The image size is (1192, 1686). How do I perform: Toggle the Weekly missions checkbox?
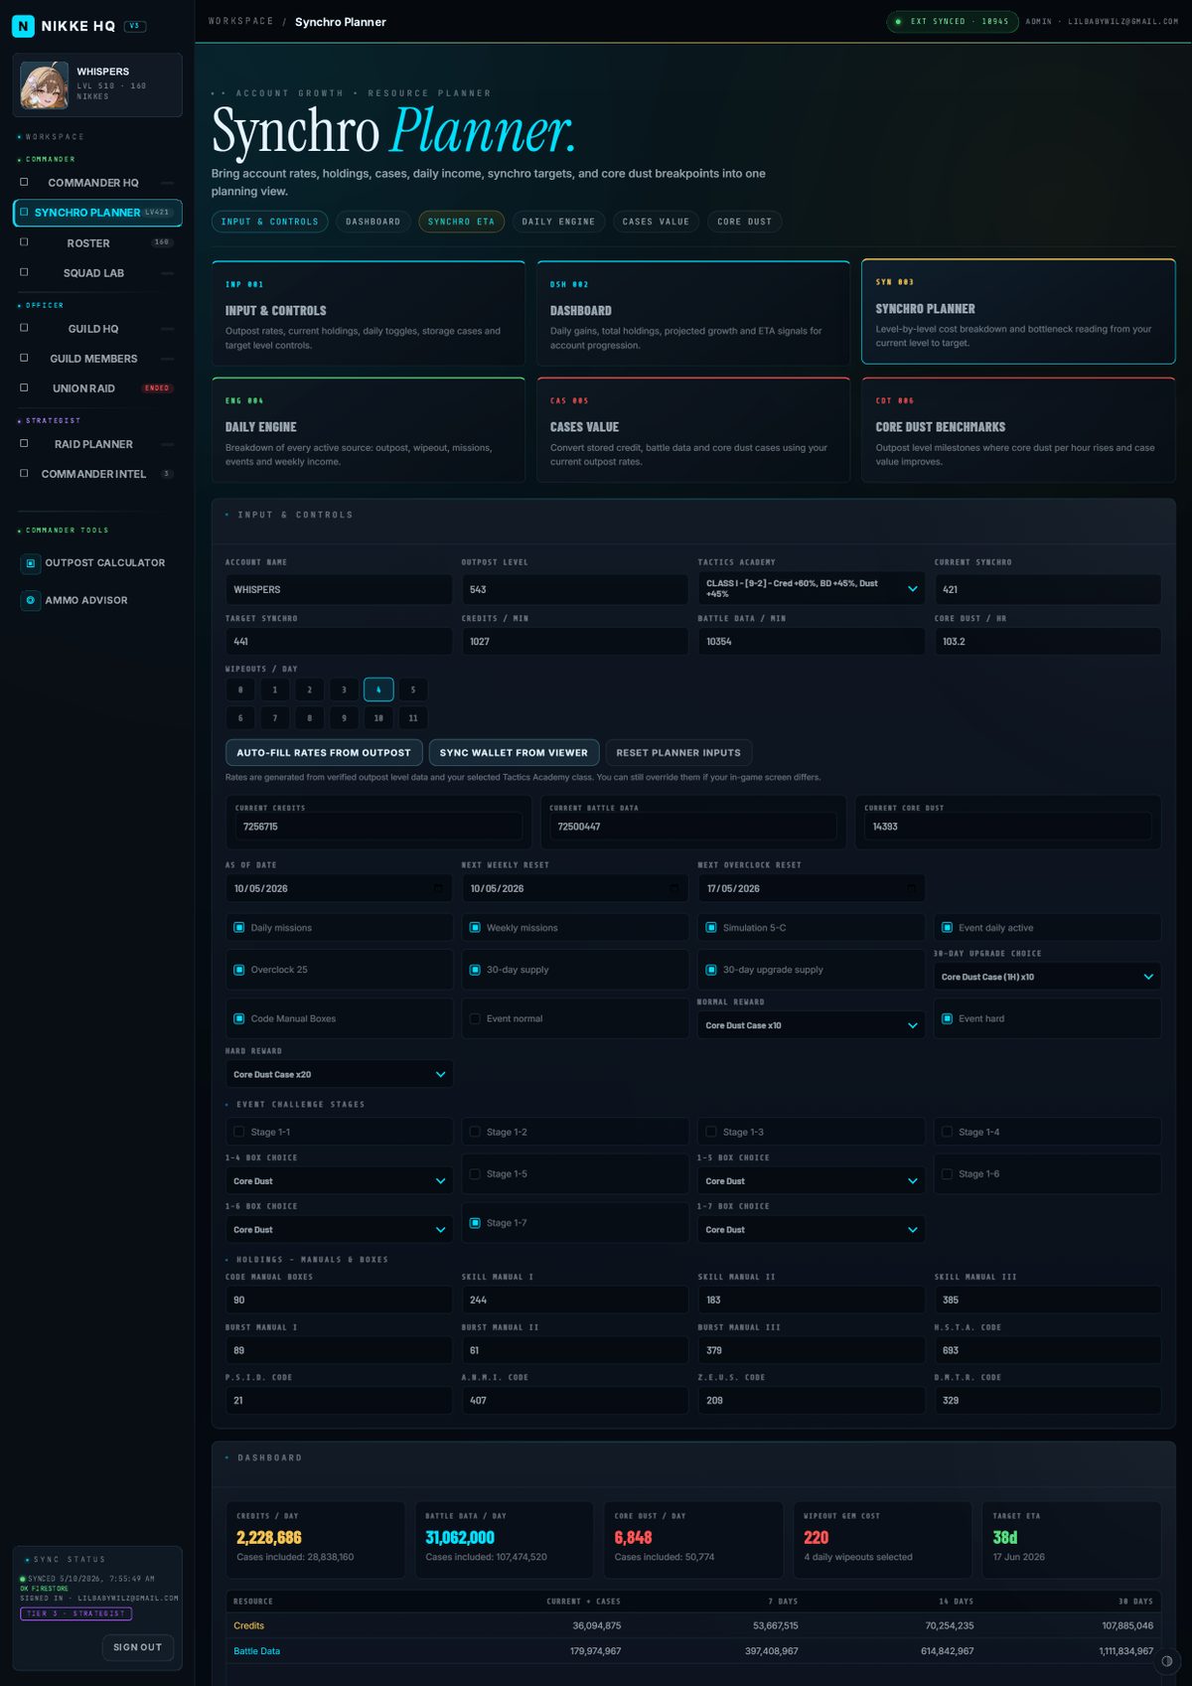click(x=475, y=928)
